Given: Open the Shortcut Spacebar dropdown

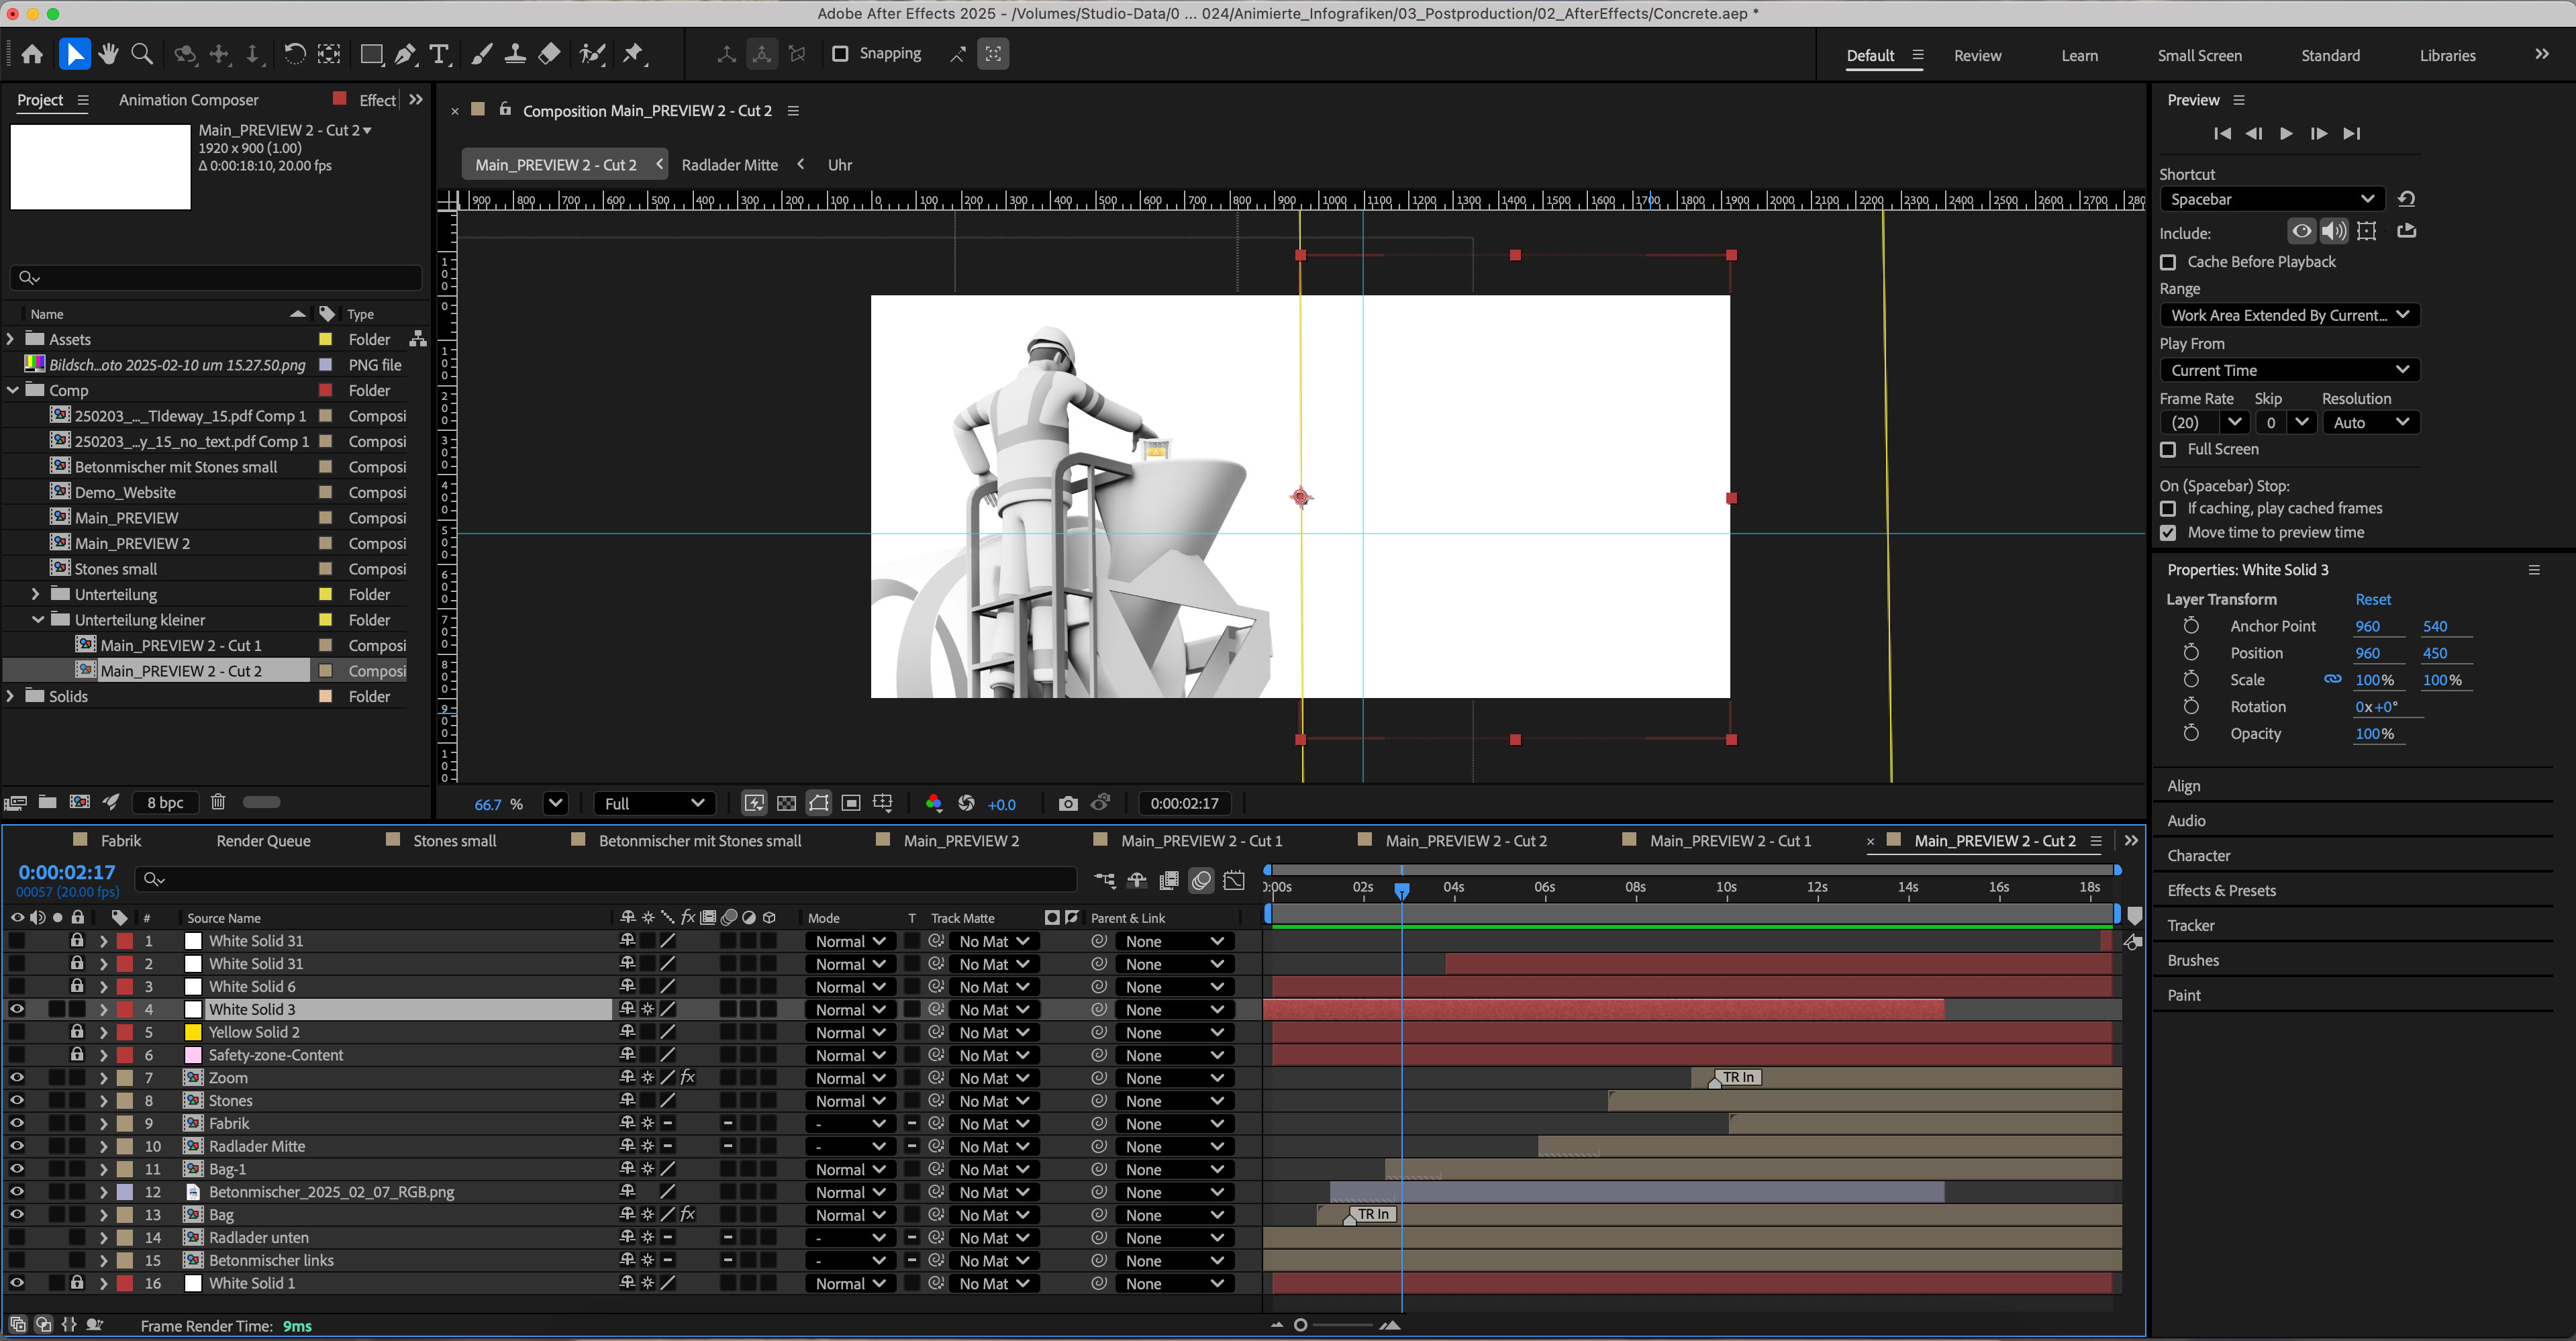Looking at the screenshot, I should click(x=2271, y=199).
